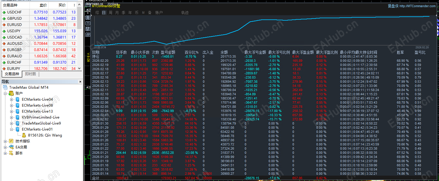Click the restore-window icon in the side strip

click(88, 35)
